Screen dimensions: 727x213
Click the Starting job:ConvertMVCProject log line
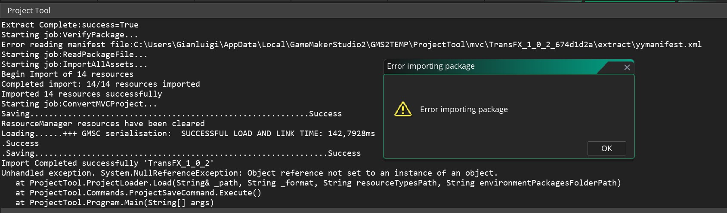(x=79, y=103)
